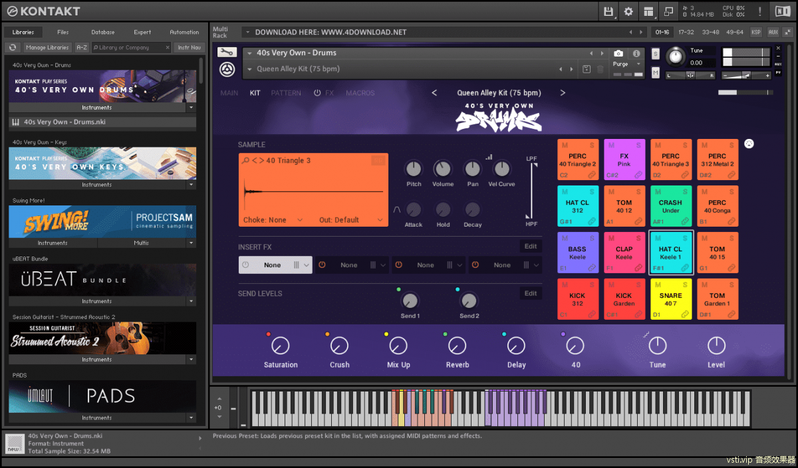Click the instrument pan slider
This screenshot has height=468, width=798.
point(690,75)
